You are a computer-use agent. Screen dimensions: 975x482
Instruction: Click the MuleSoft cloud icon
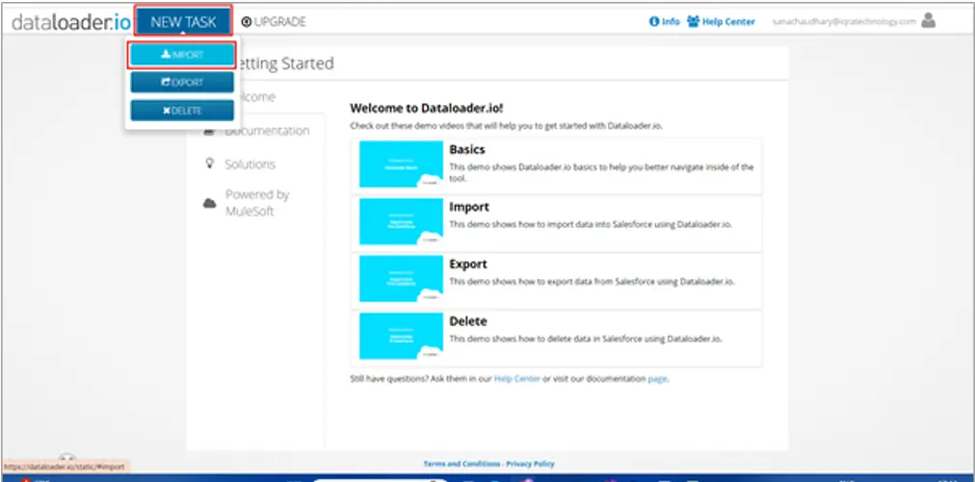point(210,203)
